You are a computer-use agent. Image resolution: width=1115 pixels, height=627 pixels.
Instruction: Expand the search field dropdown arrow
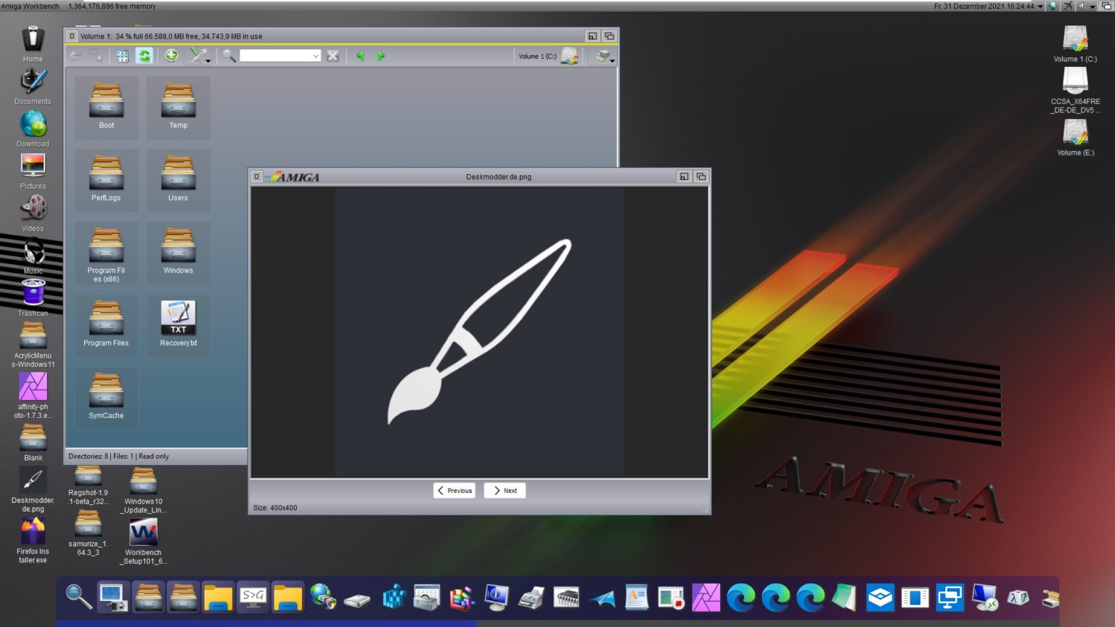pyautogui.click(x=315, y=56)
